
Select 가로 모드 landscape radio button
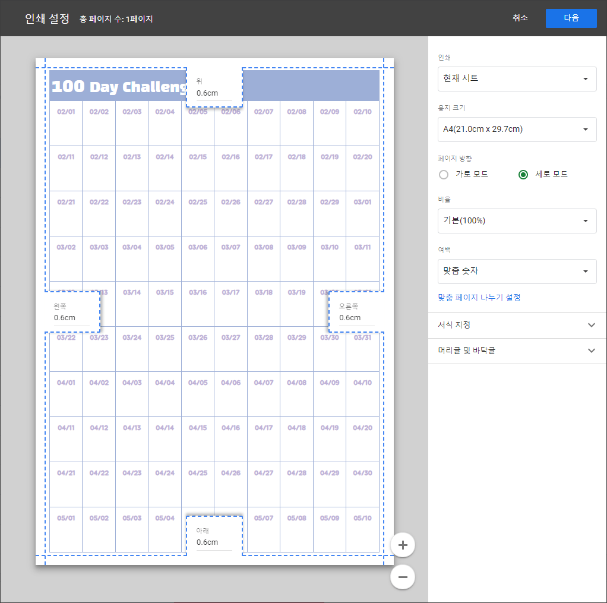tap(443, 175)
